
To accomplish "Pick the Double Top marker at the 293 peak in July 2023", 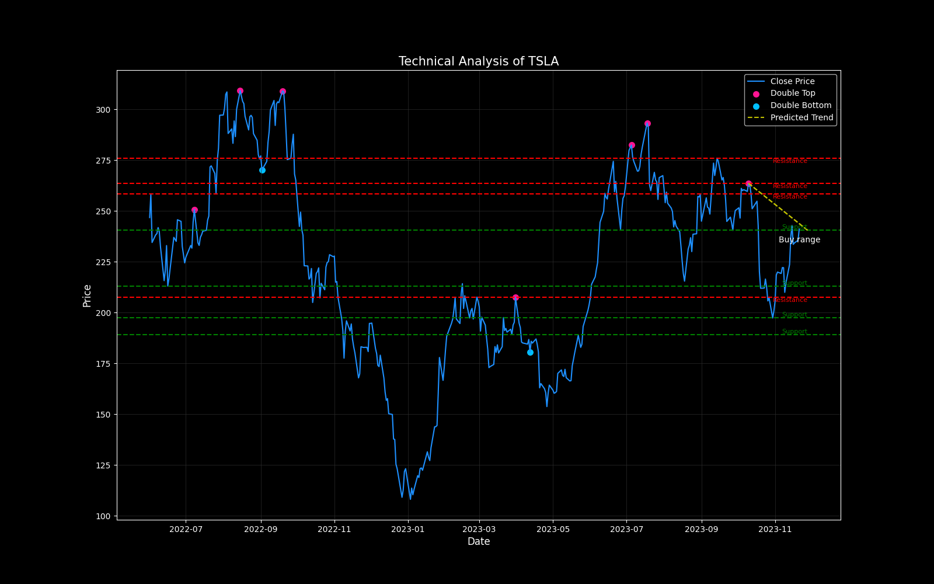I will 647,123.
